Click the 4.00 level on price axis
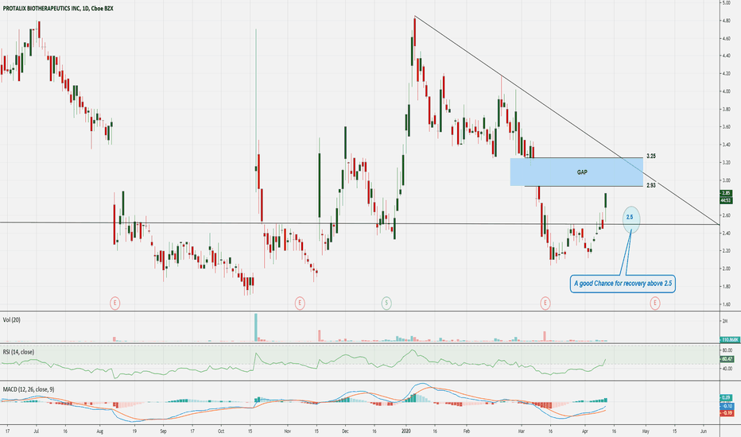Screen dimensions: 741x437 pyautogui.click(x=726, y=91)
